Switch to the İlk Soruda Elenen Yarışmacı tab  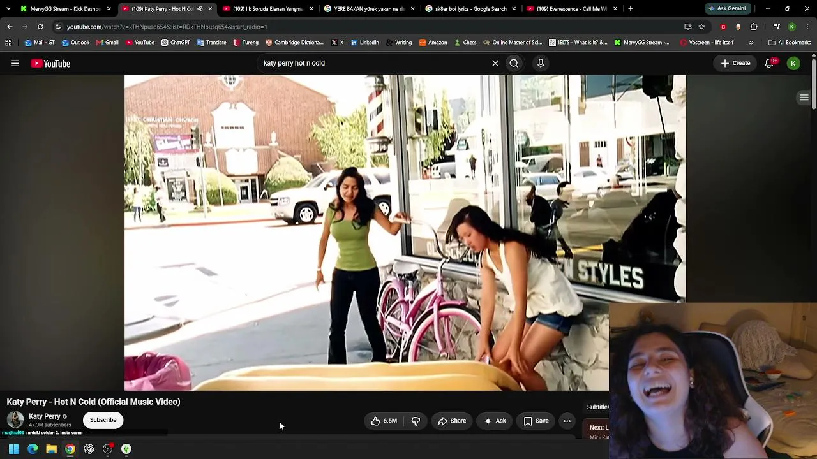click(x=267, y=9)
